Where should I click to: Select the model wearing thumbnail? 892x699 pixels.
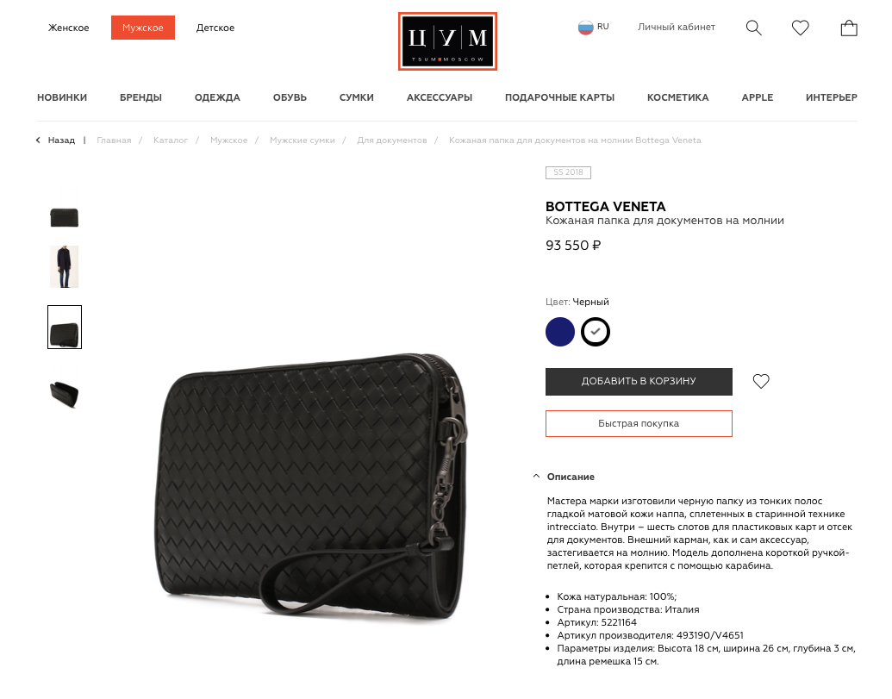pyautogui.click(x=65, y=266)
